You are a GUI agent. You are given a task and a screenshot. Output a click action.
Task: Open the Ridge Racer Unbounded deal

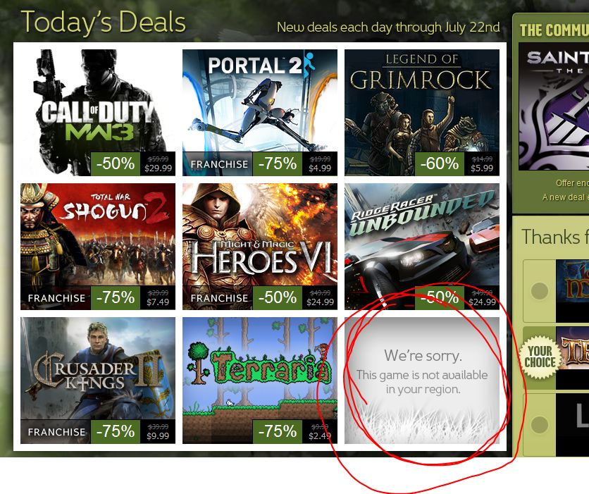coord(422,247)
